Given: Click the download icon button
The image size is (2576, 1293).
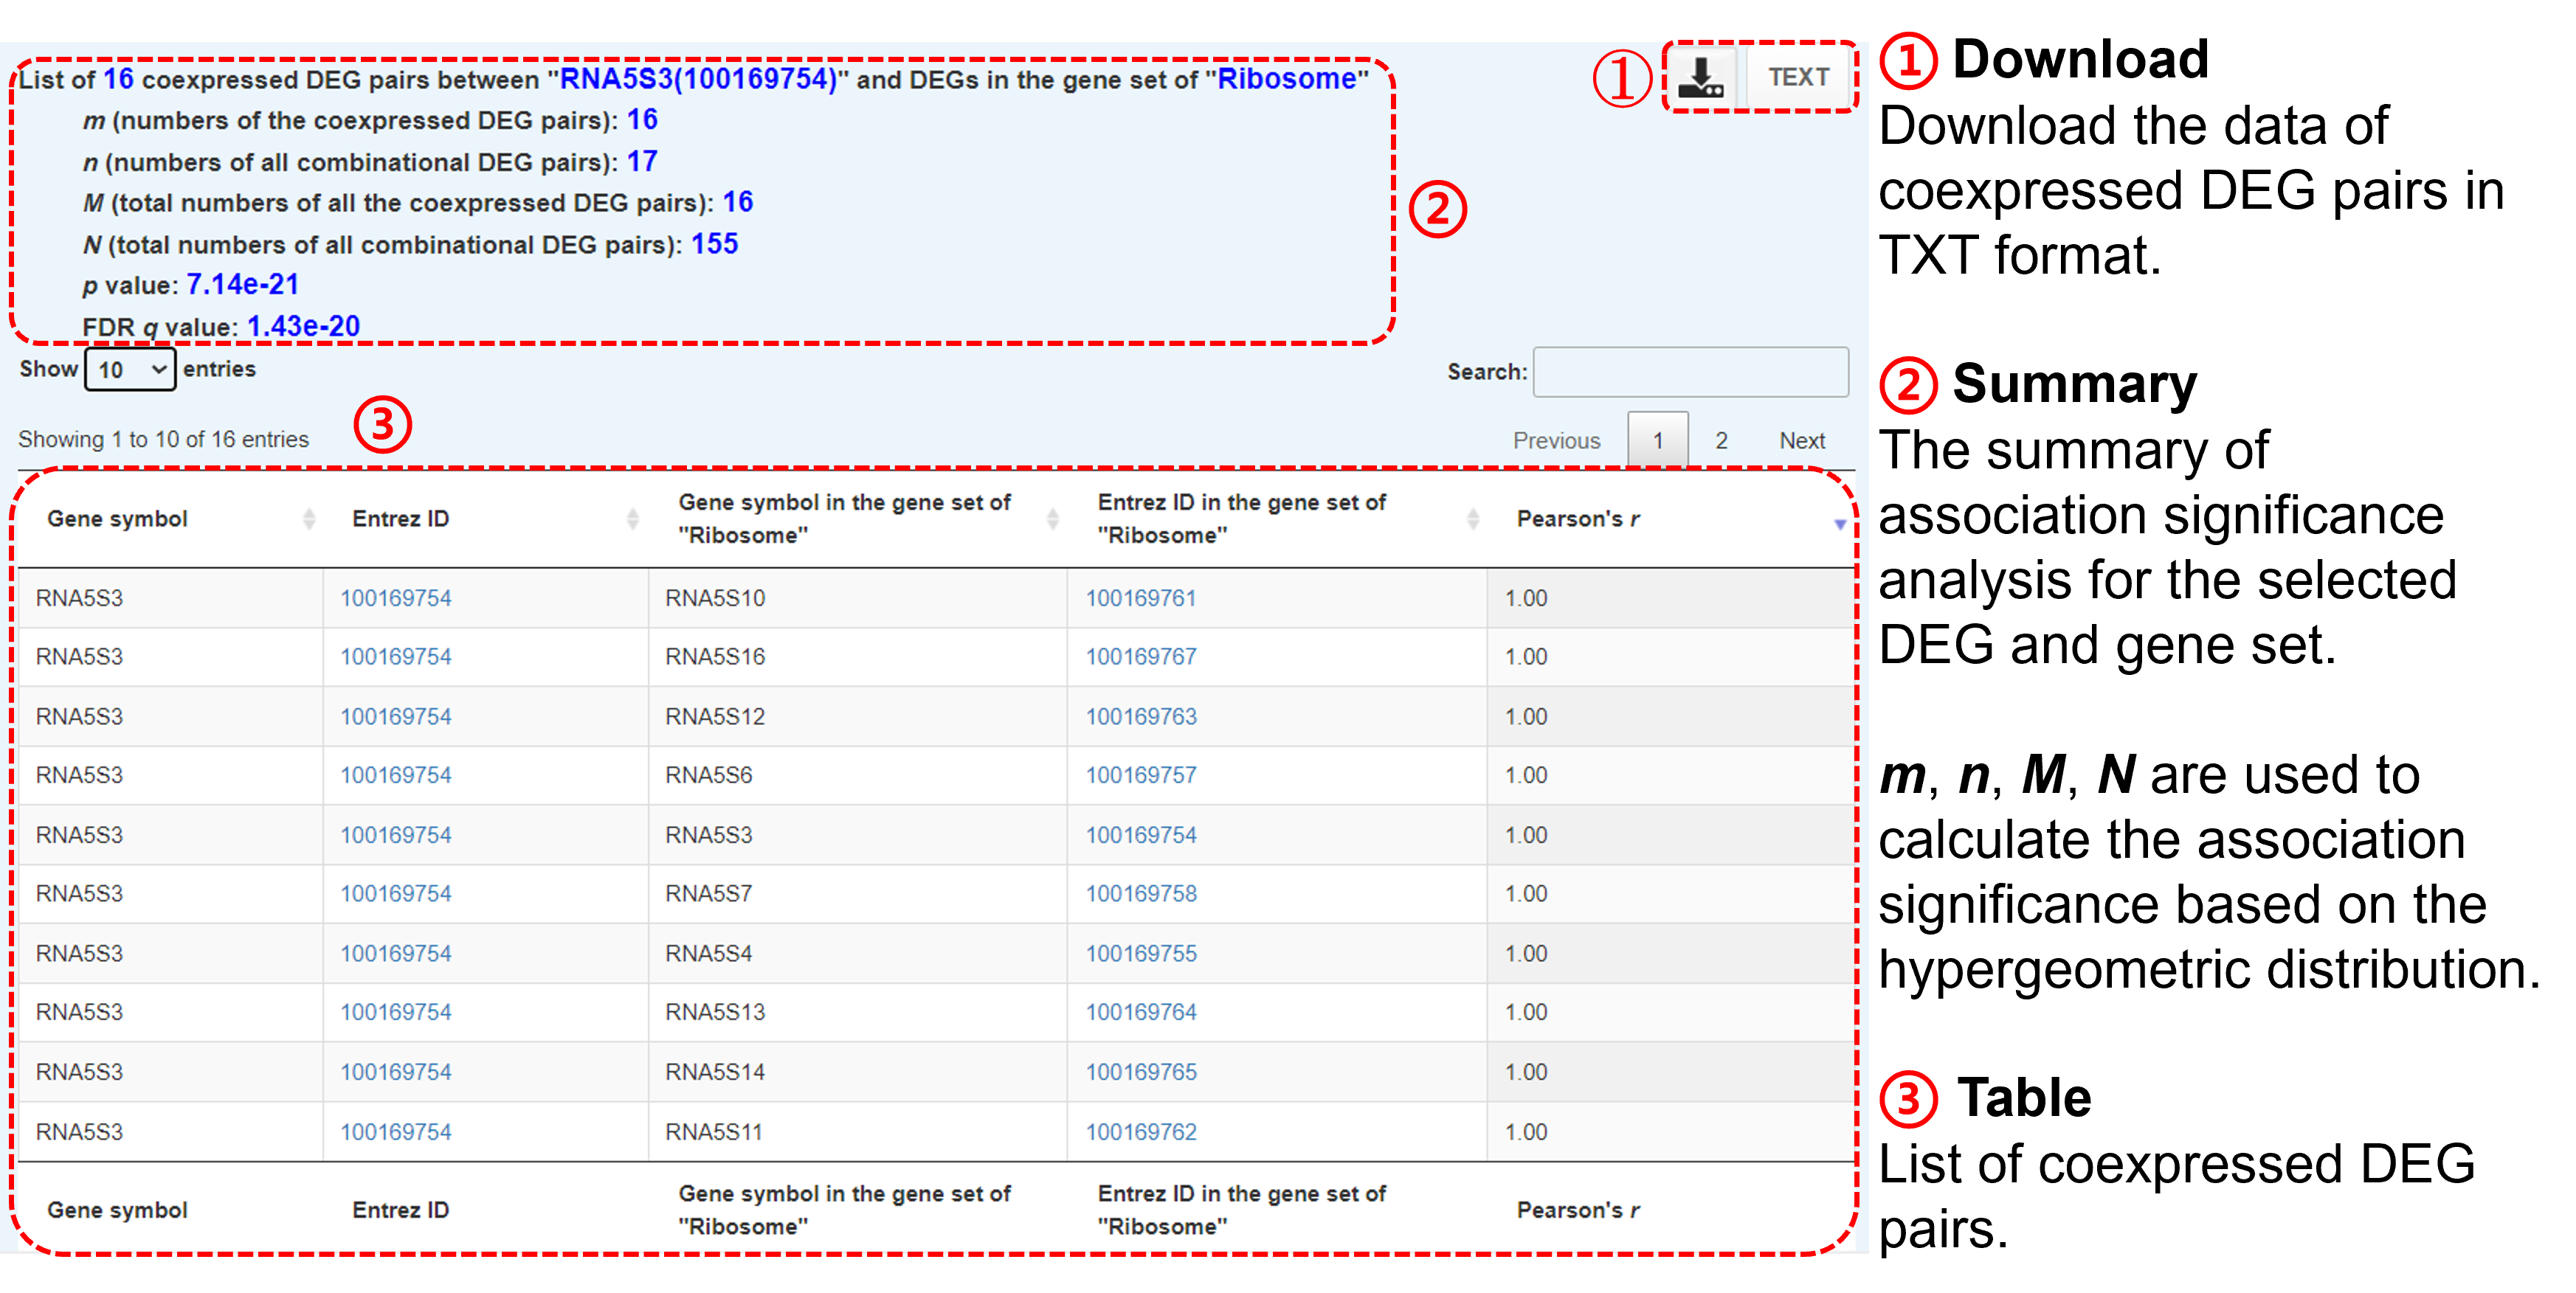Looking at the screenshot, I should [1702, 77].
